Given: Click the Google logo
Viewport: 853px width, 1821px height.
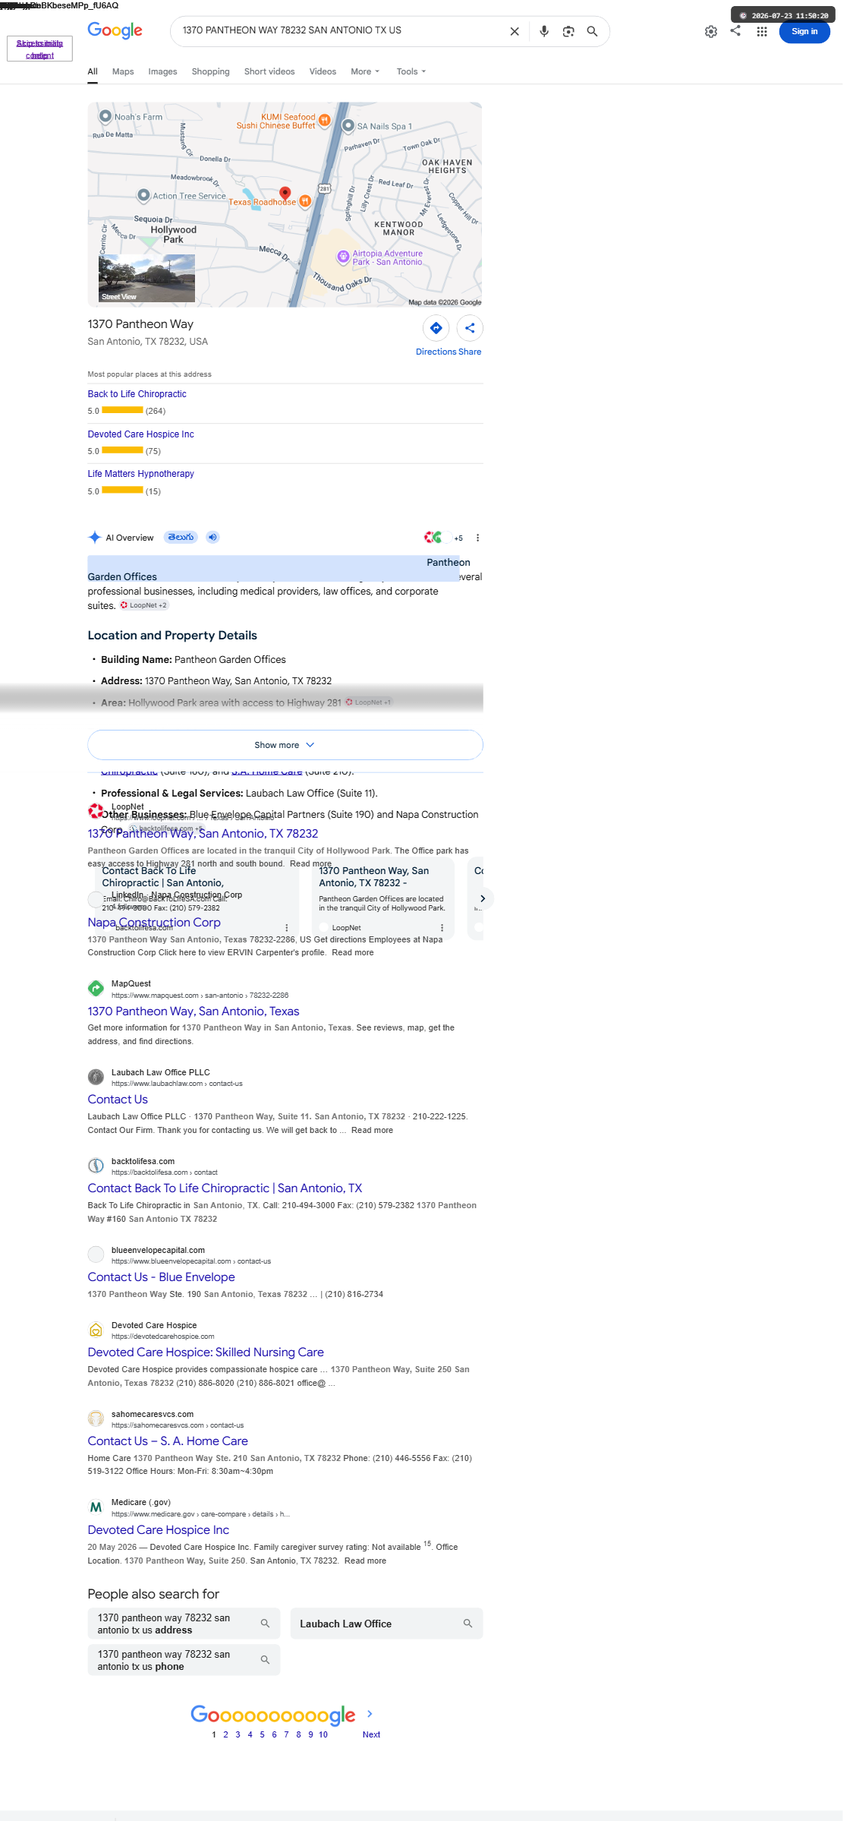Looking at the screenshot, I should click(x=115, y=30).
